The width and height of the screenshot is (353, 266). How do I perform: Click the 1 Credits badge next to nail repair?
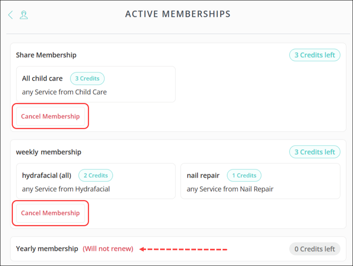pos(244,176)
